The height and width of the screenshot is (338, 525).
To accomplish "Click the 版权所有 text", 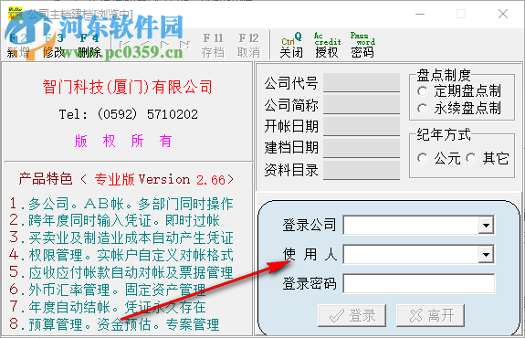I will (x=123, y=141).
